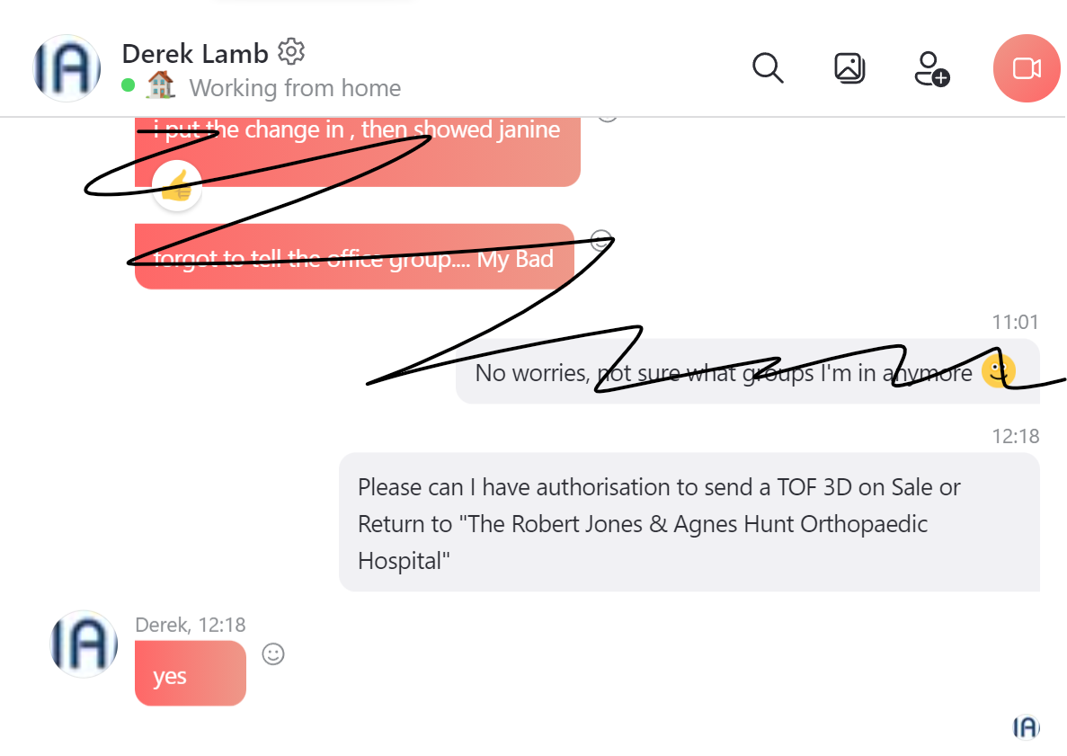Open the emoji reaction picker beside 'yes'
The width and height of the screenshot is (1067, 756).
coord(273,654)
